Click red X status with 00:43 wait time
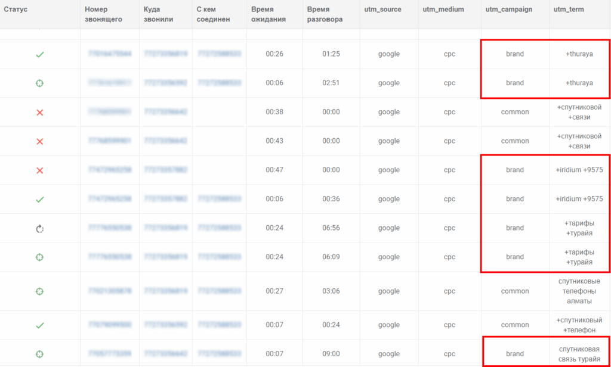611x367 pixels. pos(40,141)
